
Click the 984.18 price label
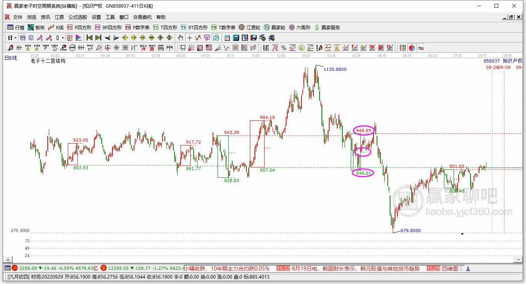point(267,117)
